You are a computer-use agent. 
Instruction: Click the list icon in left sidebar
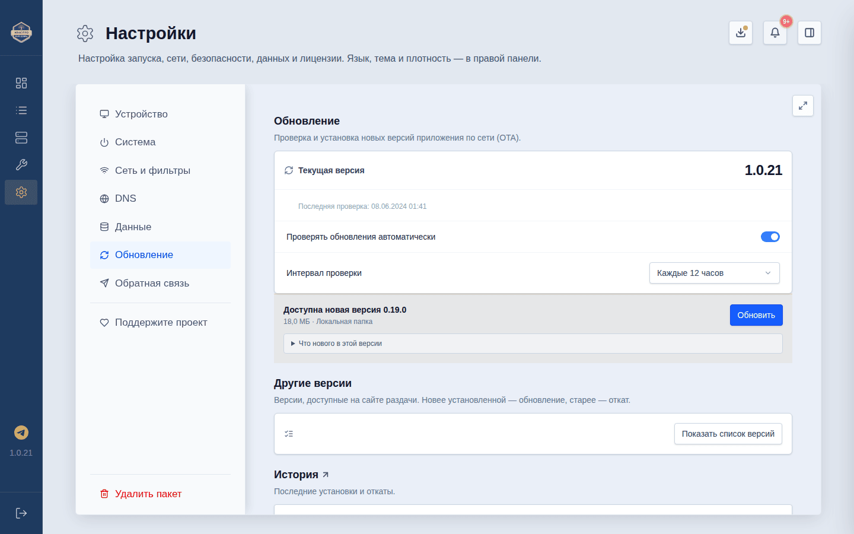(x=21, y=110)
